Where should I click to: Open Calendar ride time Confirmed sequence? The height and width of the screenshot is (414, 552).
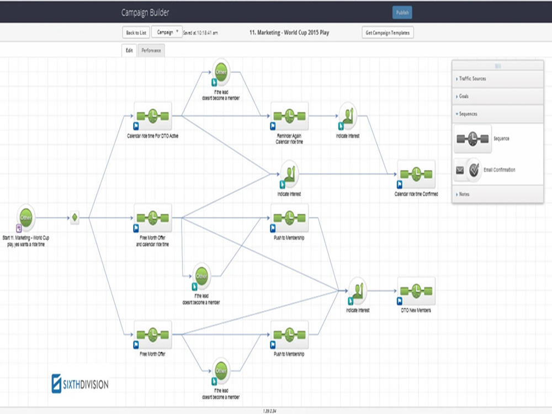click(x=416, y=174)
